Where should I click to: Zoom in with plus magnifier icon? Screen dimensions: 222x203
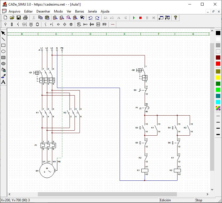coord(55,18)
